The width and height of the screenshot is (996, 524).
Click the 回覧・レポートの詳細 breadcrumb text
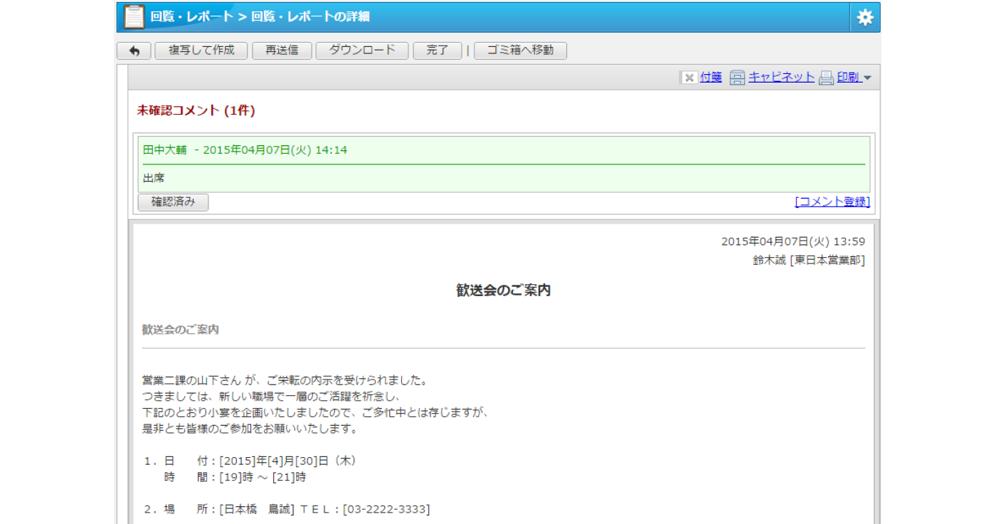point(310,17)
